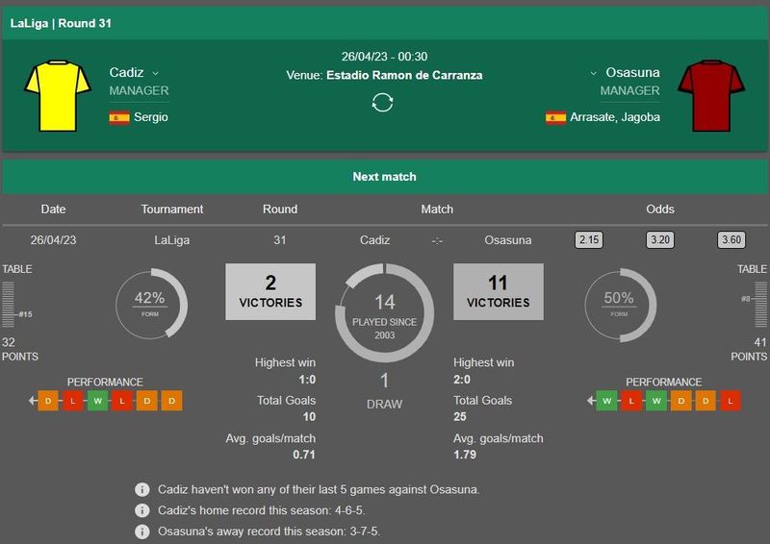Select the 3.60 away win odds
This screenshot has width=770, height=544.
[731, 240]
